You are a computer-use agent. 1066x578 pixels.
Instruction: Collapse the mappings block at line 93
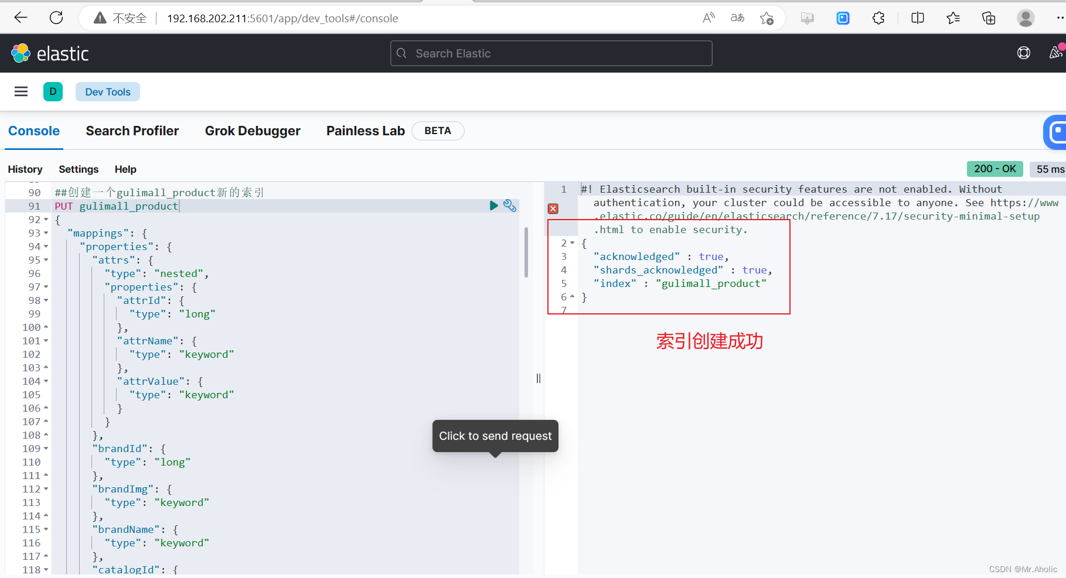(x=46, y=233)
